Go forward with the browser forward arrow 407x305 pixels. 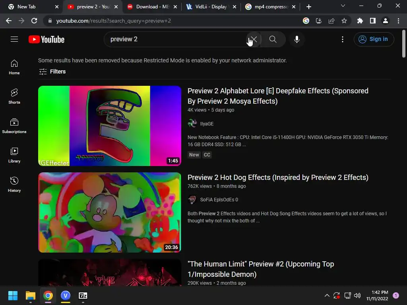pyautogui.click(x=21, y=21)
